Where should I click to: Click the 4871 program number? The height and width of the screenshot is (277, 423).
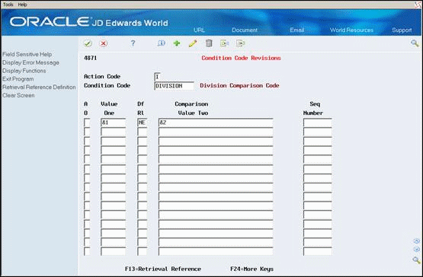pyautogui.click(x=91, y=58)
